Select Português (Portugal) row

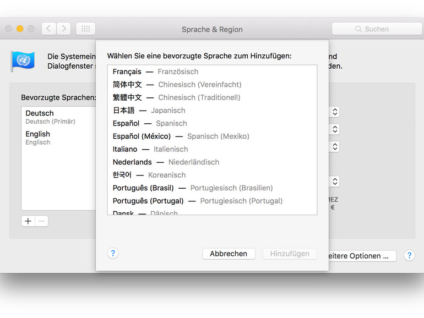(x=212, y=201)
